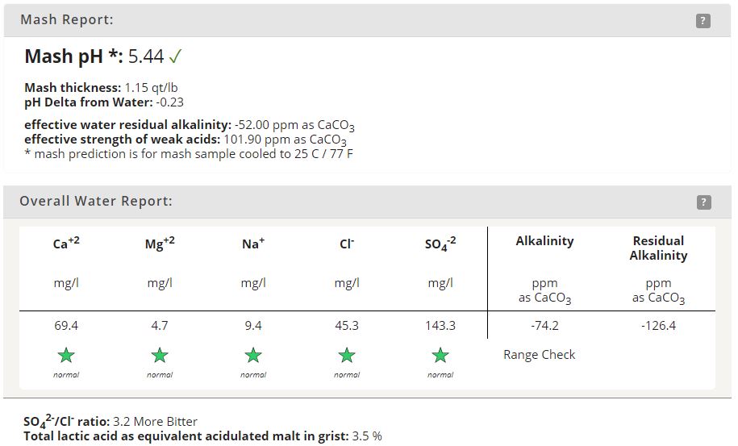Select the Mash pH 5.44 value
Image resolution: width=738 pixels, height=446 pixels.
146,56
